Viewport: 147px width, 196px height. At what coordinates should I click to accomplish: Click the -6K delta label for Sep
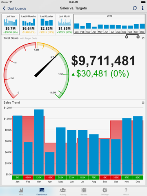click(105, 178)
